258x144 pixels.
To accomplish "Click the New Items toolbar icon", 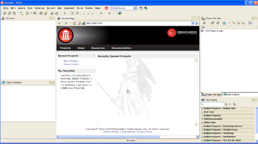I will click(21, 13).
